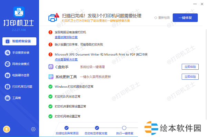Click the 电脑硬件信息 monitor icon
This screenshot has width=207, height=137.
tap(8, 75)
